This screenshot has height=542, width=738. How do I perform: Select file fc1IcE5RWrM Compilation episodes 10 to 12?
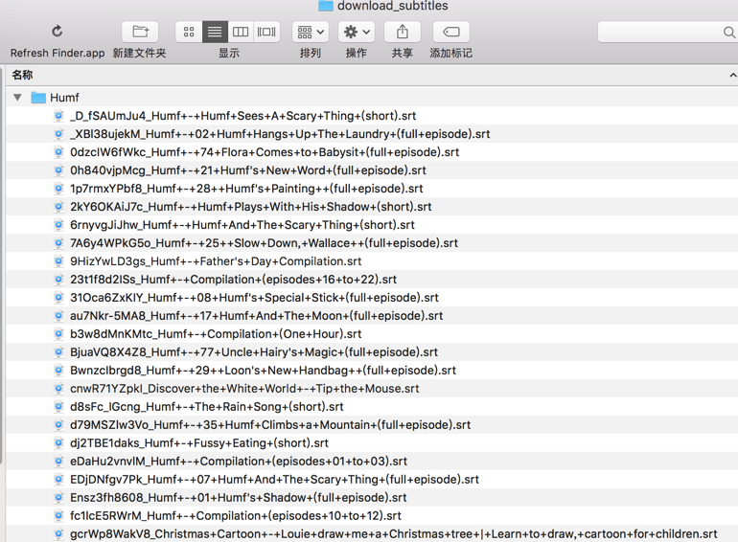(x=236, y=516)
